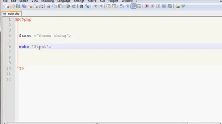This screenshot has height=124, width=222.
Task: Cut the selection with the scissors icon
Action: 49,6
